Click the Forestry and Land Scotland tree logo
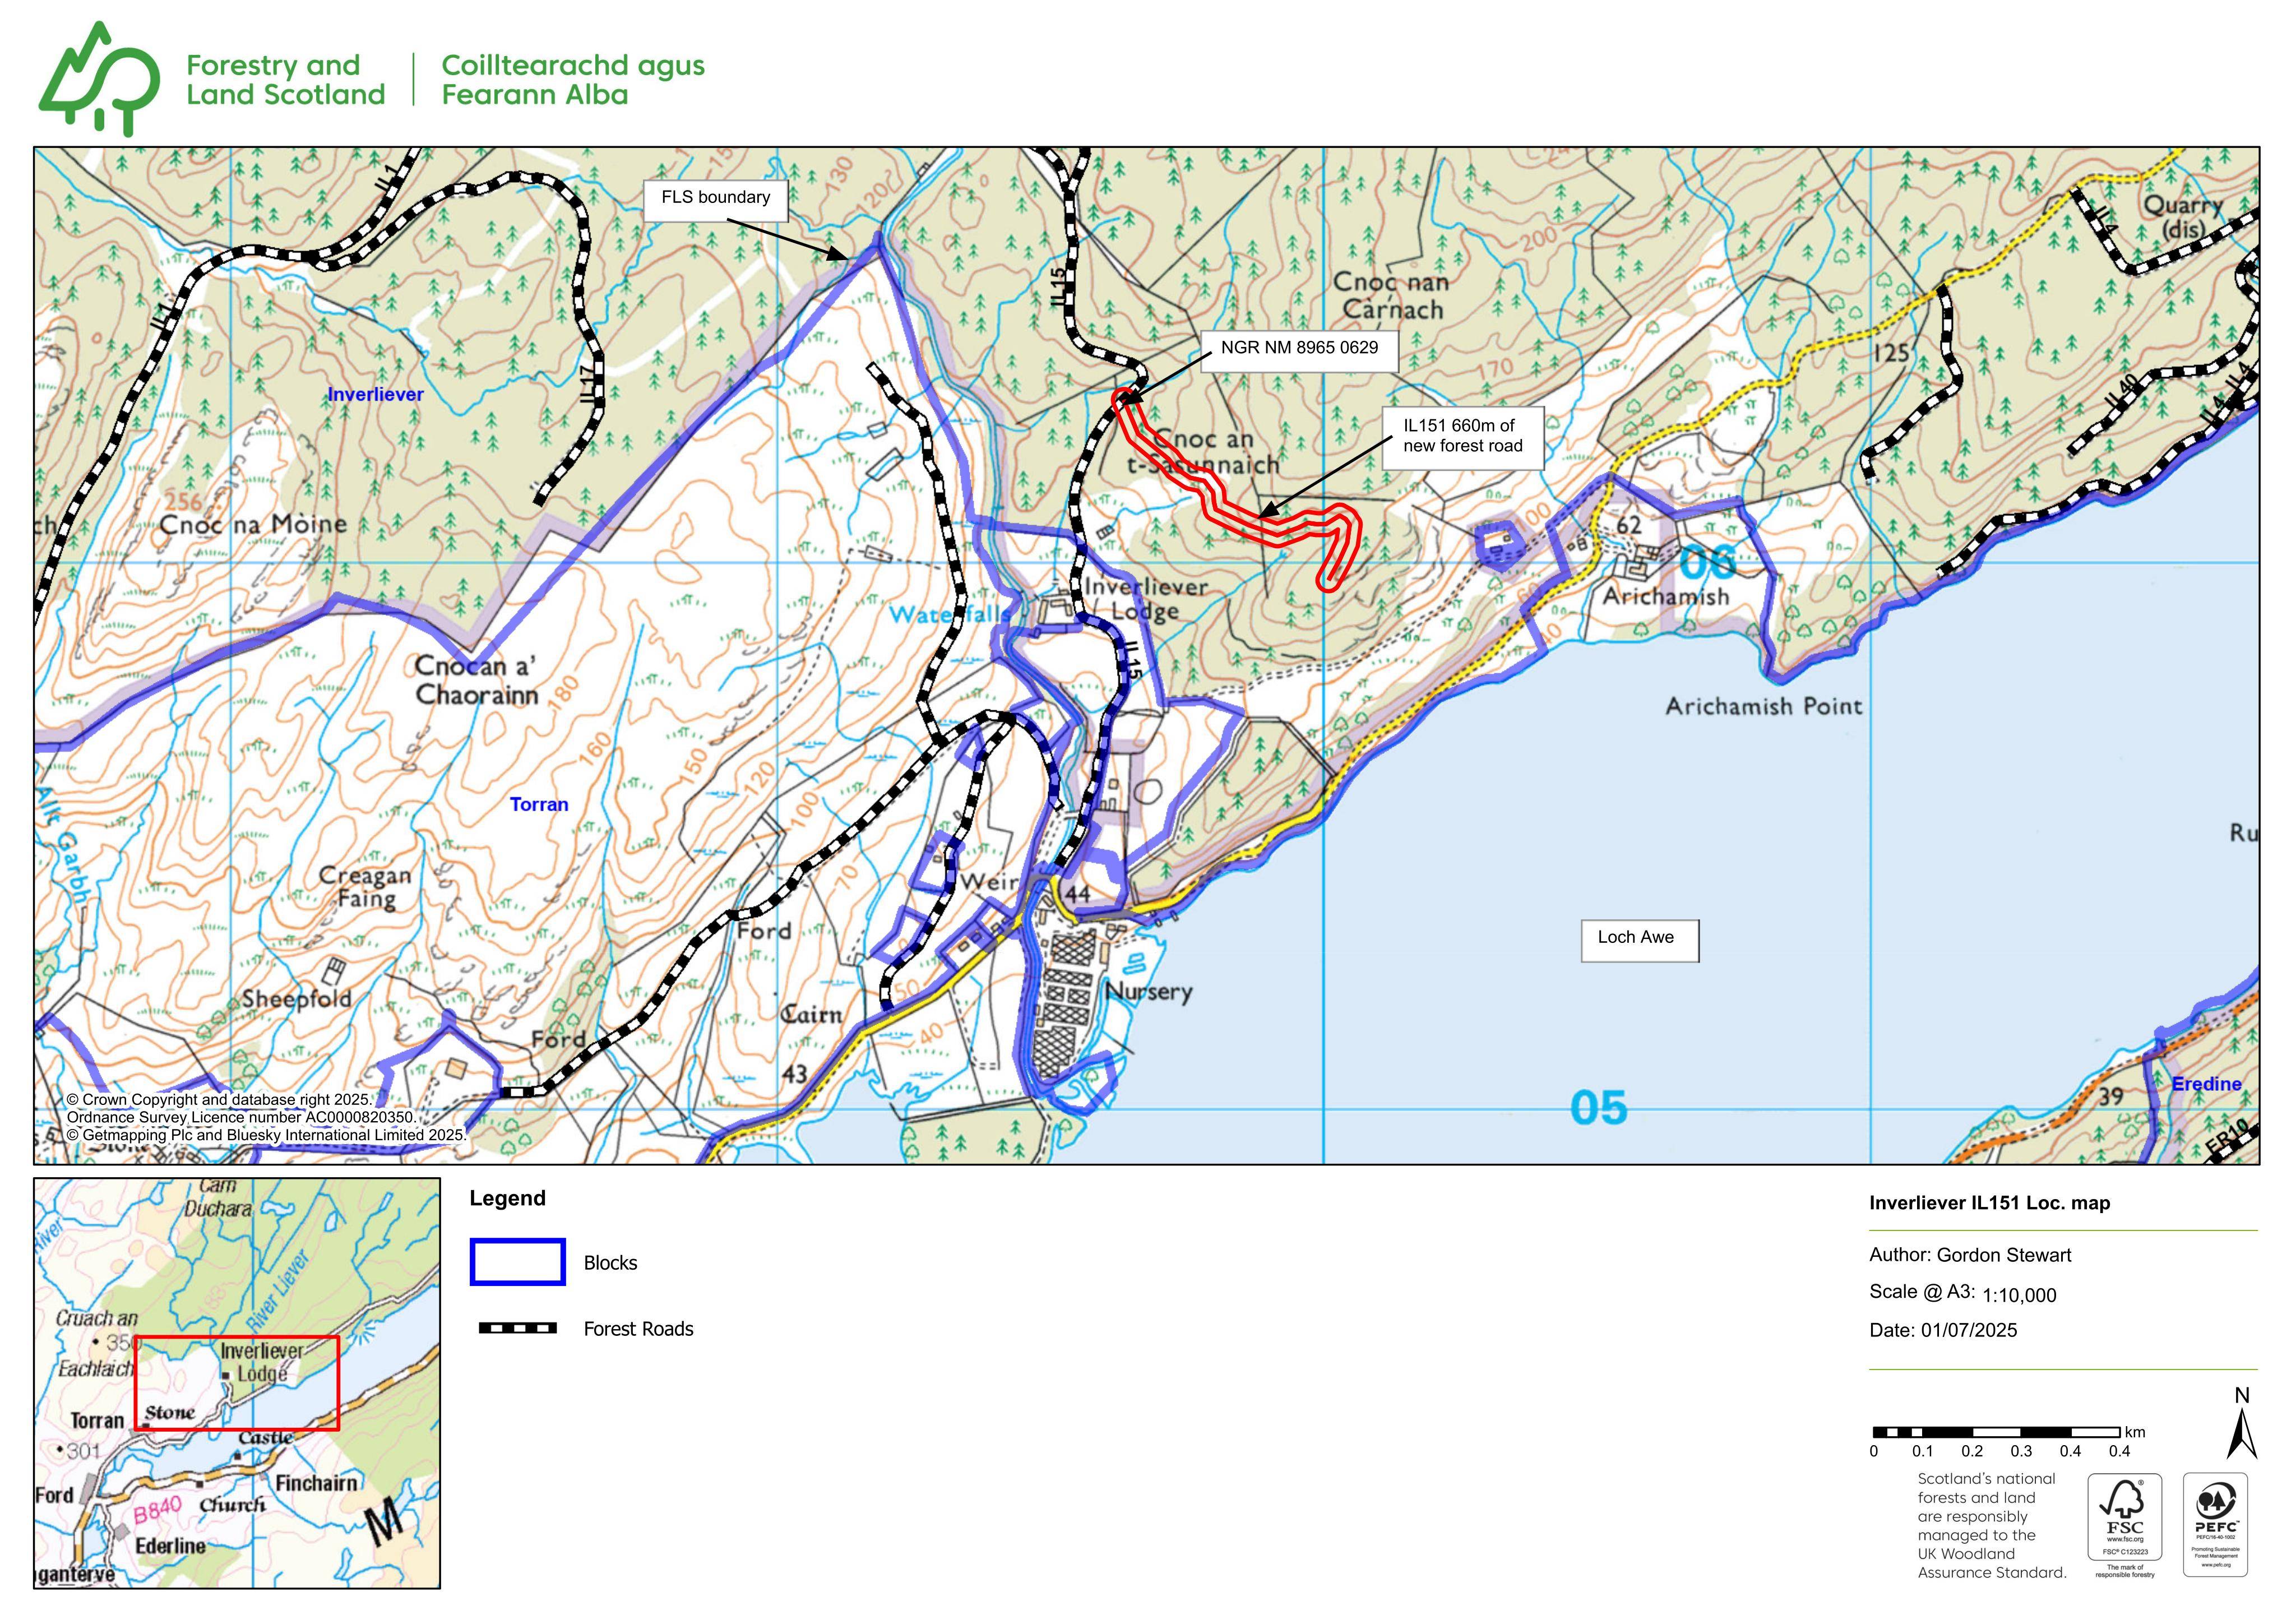The height and width of the screenshot is (1624, 2296). (99, 79)
